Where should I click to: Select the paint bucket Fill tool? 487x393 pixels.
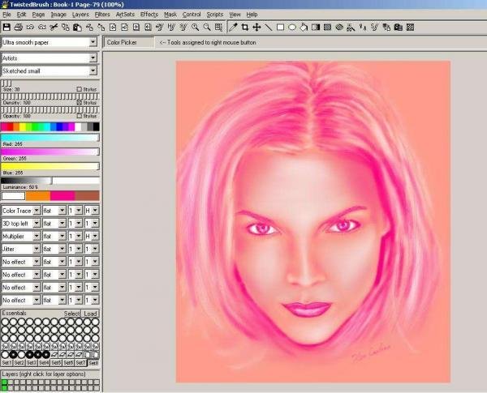click(304, 28)
